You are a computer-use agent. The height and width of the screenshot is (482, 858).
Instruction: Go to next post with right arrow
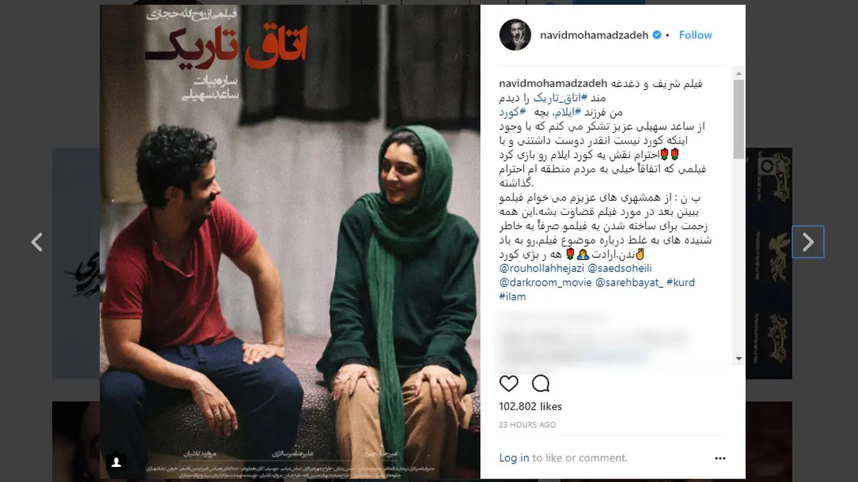point(808,242)
